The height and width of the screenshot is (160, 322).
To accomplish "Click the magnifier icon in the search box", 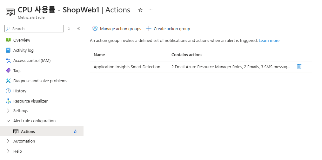I will coord(9,29).
